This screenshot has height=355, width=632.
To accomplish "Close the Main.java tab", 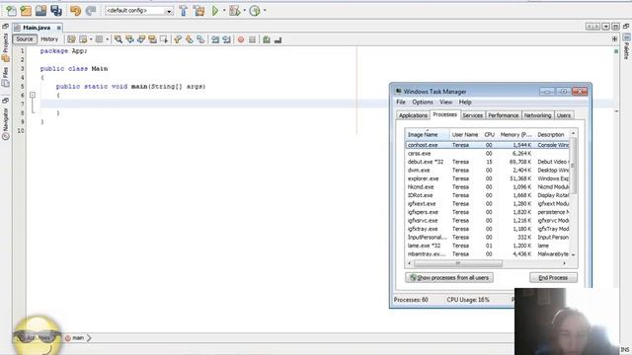I will [59, 28].
